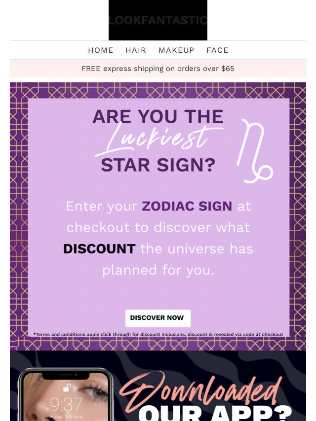Click the 9:37 clock on the phone
316x421 pixels.
(66, 405)
